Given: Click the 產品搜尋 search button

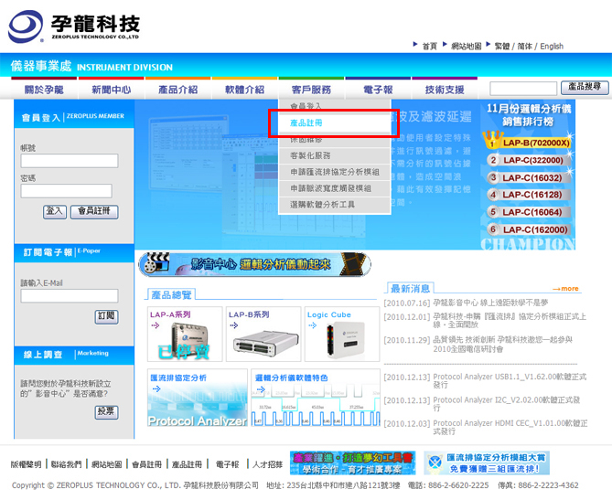Looking at the screenshot, I should (585, 88).
